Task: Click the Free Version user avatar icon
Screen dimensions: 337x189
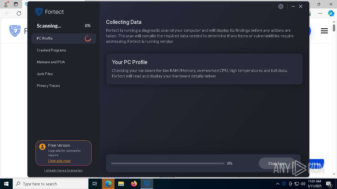Action: coord(42,147)
